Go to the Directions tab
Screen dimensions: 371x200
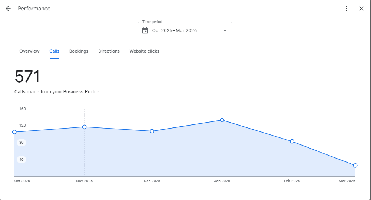109,51
